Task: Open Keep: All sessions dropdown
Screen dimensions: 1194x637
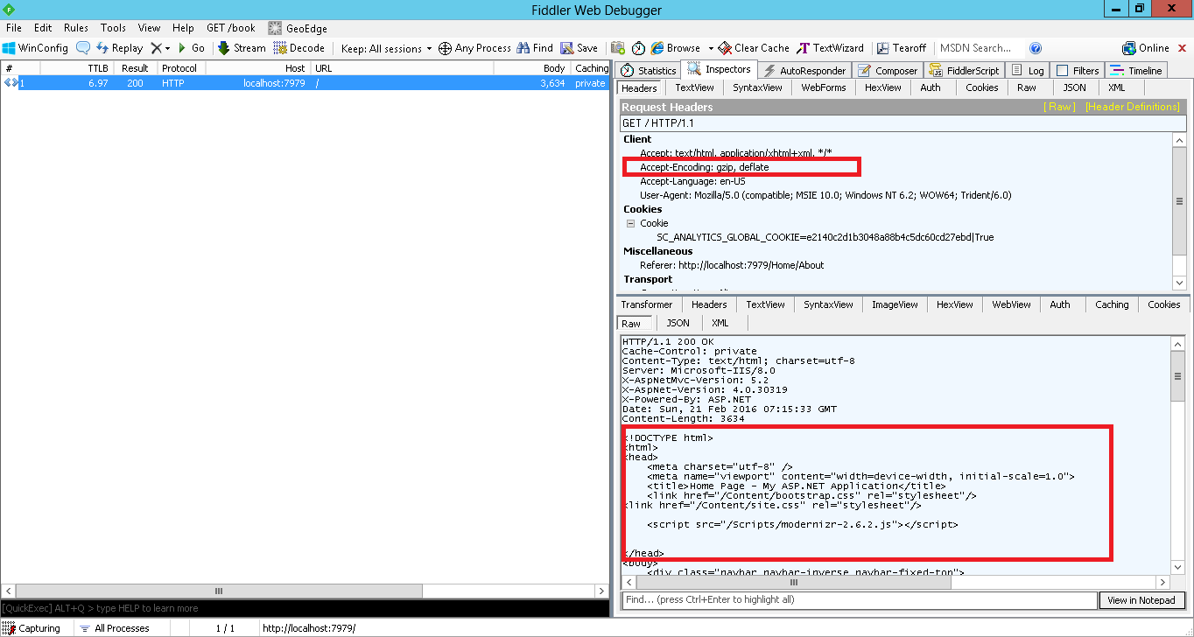Action: [386, 48]
